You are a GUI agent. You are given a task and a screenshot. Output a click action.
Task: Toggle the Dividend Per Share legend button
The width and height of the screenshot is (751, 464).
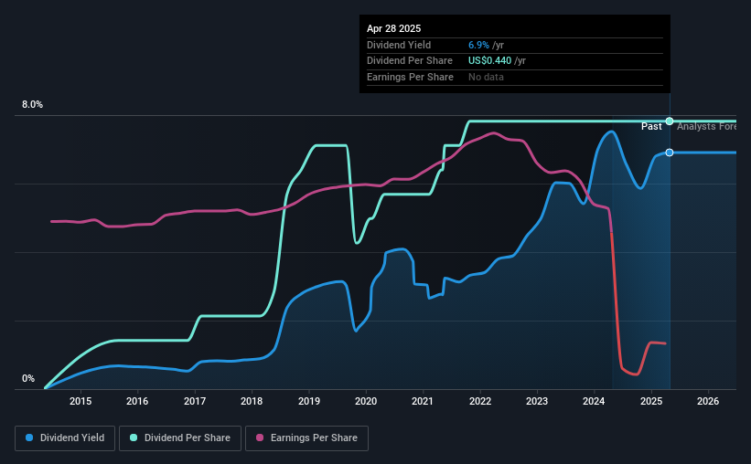point(180,438)
